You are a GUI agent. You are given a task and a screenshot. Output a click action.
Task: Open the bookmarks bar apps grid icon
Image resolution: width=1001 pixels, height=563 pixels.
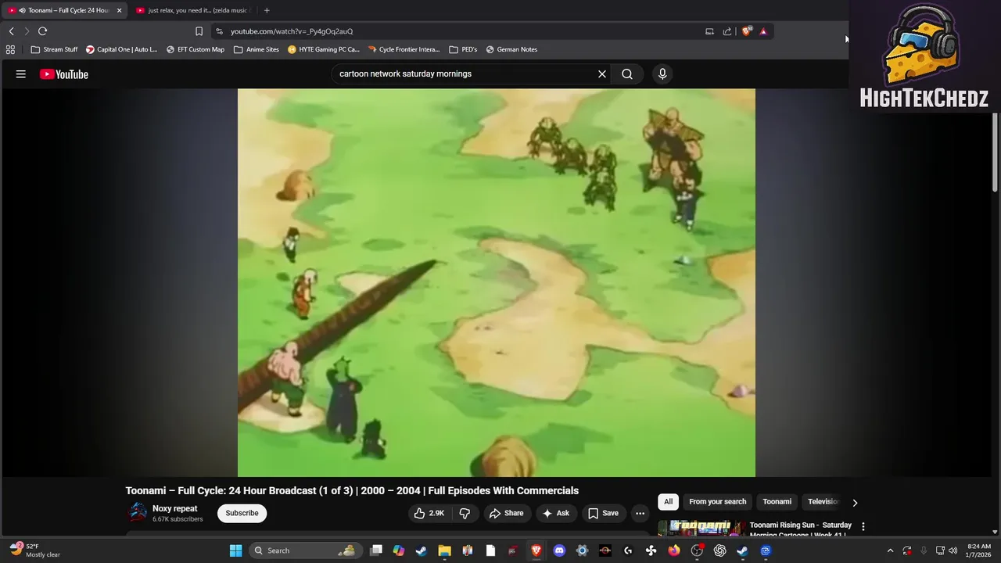(10, 49)
